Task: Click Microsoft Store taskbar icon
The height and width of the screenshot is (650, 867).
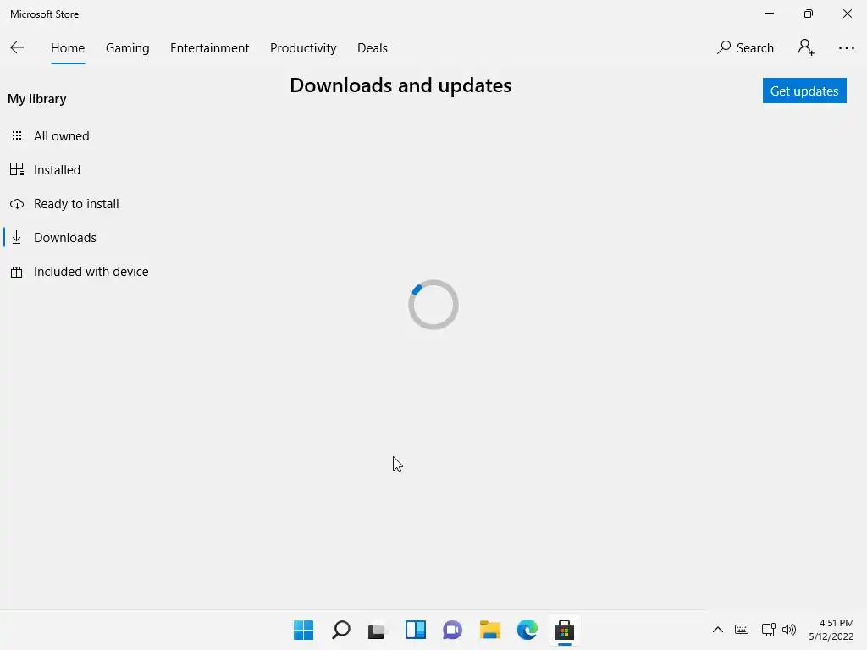Action: click(x=564, y=630)
